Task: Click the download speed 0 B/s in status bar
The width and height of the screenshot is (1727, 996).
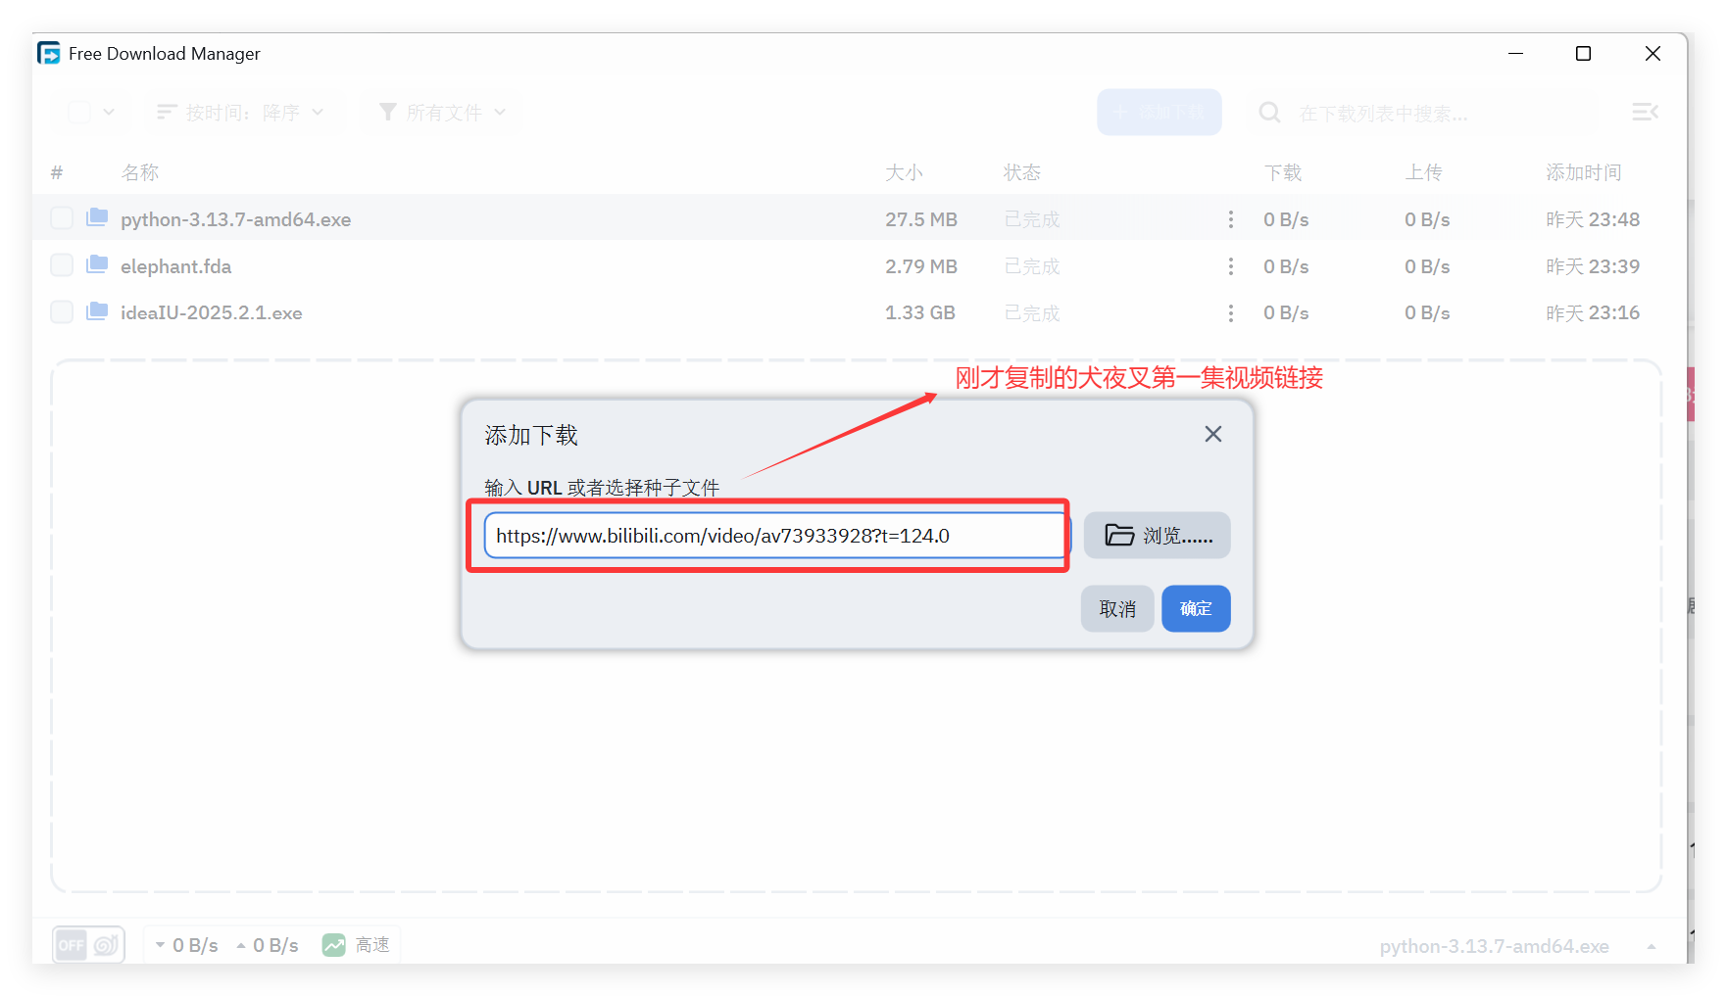Action: click(187, 945)
